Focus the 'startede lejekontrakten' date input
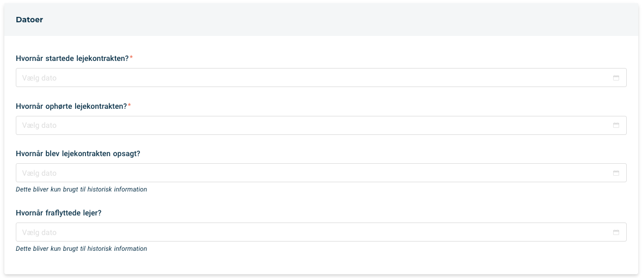Viewport: 642px width, 278px height. click(x=321, y=78)
